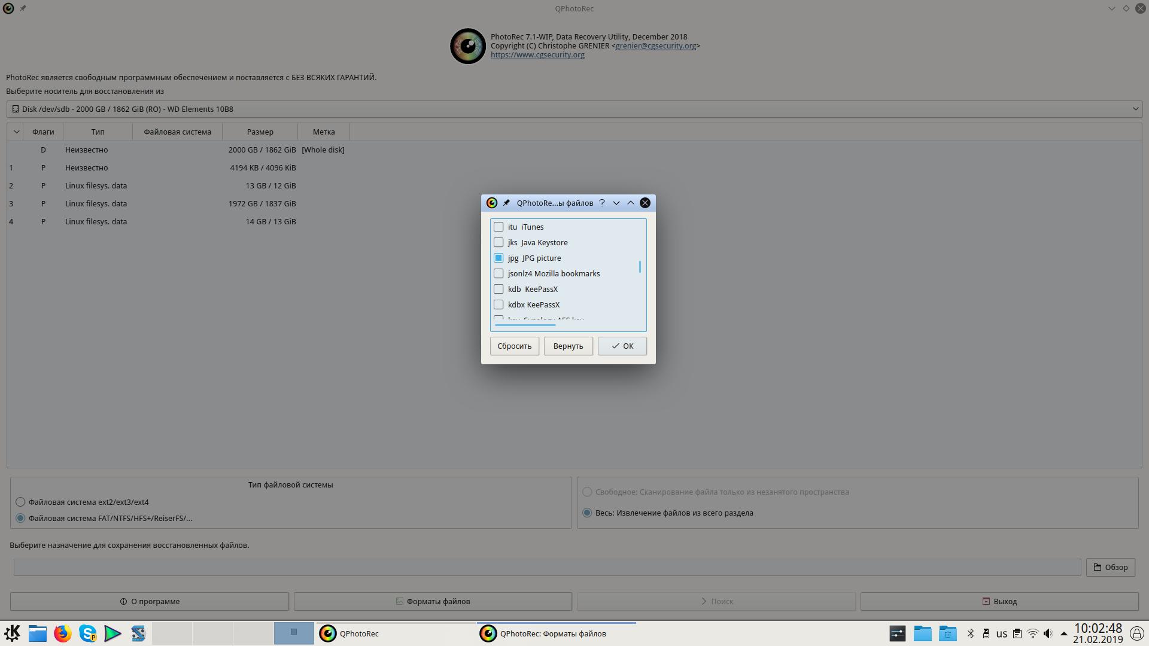Screen dimensions: 1149x646
Task: Switch to the QPhotoRec main window taskbar entry
Action: click(359, 633)
